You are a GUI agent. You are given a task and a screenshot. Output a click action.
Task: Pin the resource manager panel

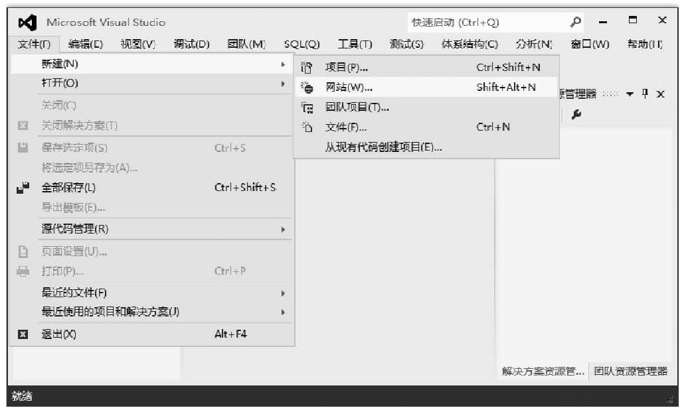coord(645,94)
